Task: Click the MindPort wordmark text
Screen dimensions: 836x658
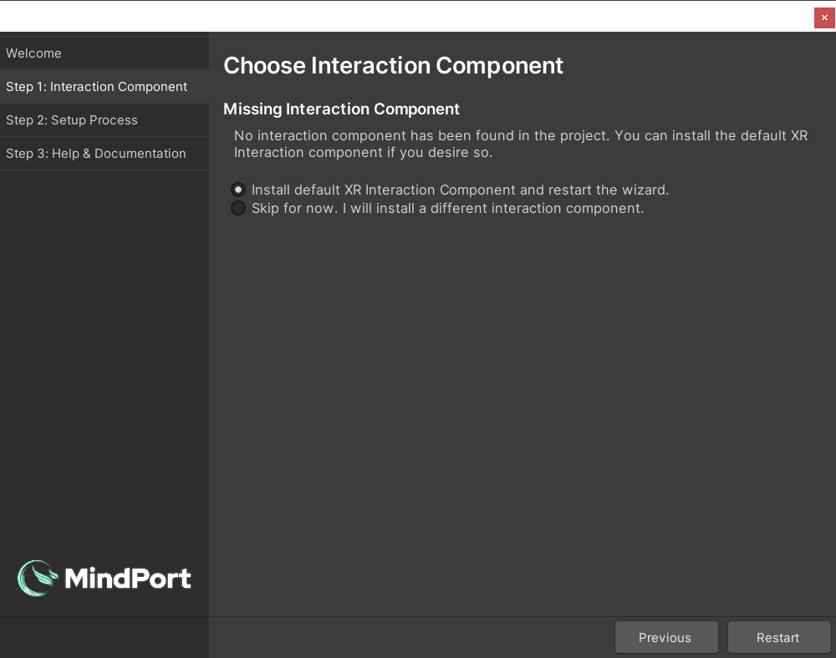Action: 128,578
